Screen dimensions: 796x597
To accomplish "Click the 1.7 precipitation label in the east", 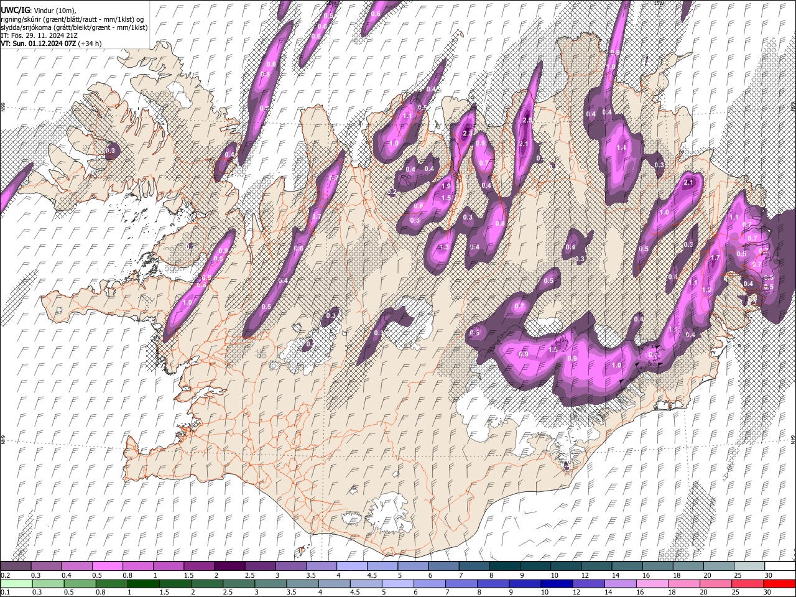I will tap(715, 257).
